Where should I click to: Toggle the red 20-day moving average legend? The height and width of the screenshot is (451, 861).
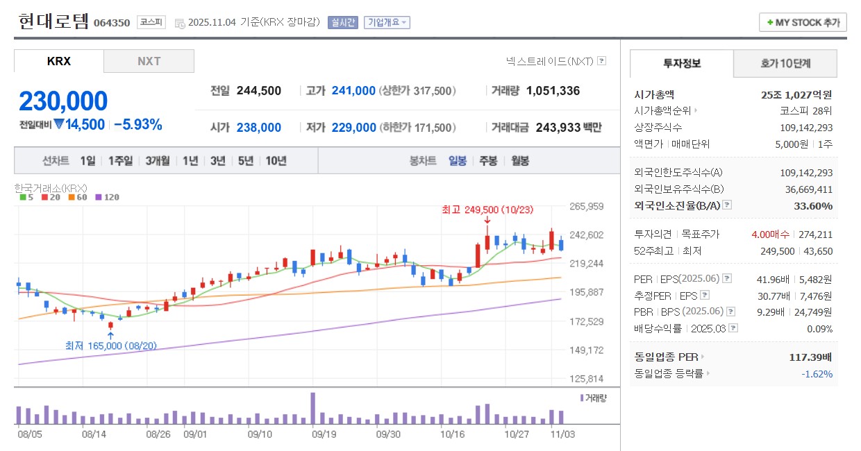[x=44, y=197]
